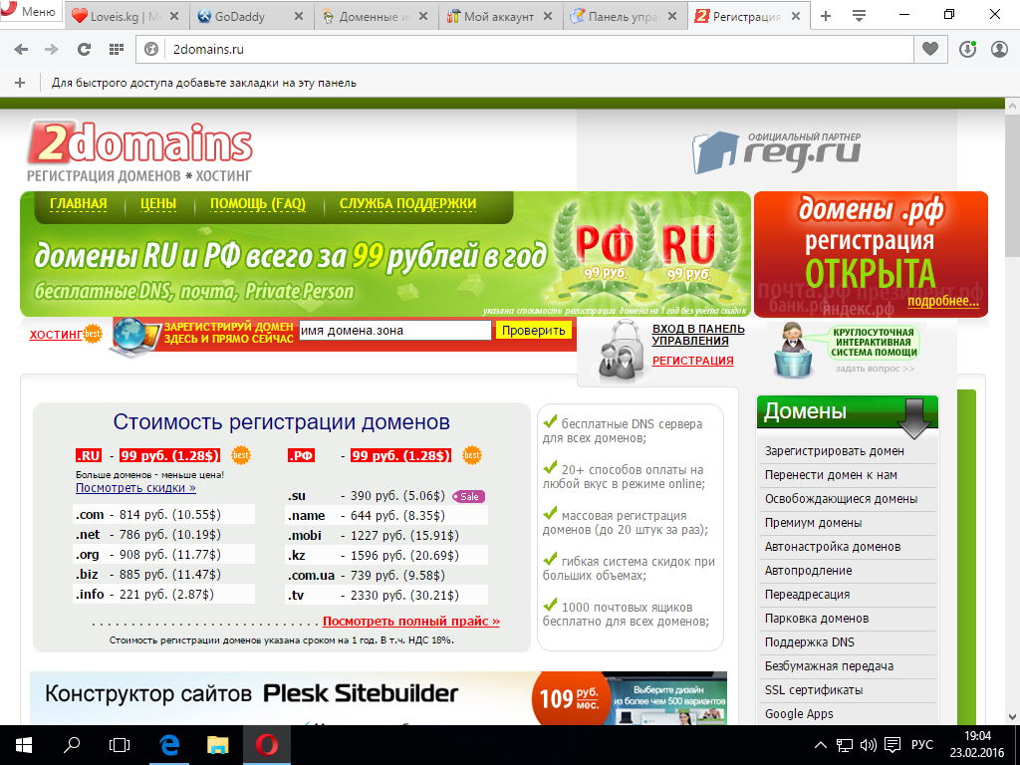The image size is (1020, 765).
Task: Click the site info globe icon in address bar
Action: point(151,50)
